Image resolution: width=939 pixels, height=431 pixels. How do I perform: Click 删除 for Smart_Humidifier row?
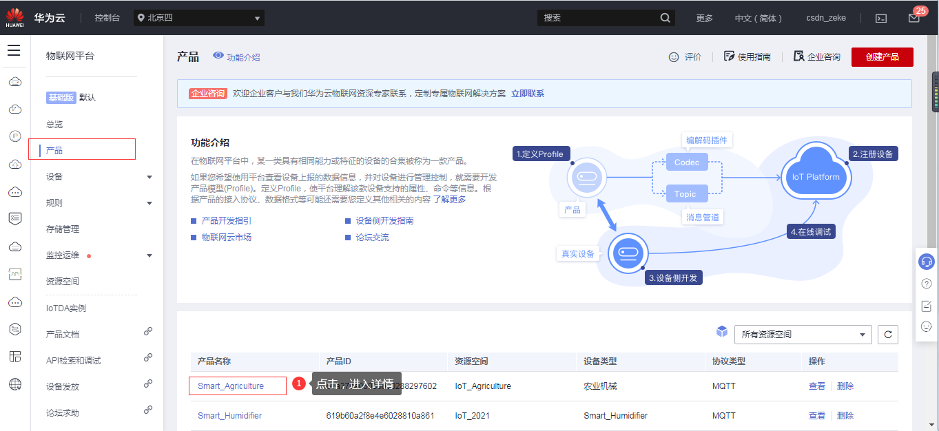click(x=845, y=416)
